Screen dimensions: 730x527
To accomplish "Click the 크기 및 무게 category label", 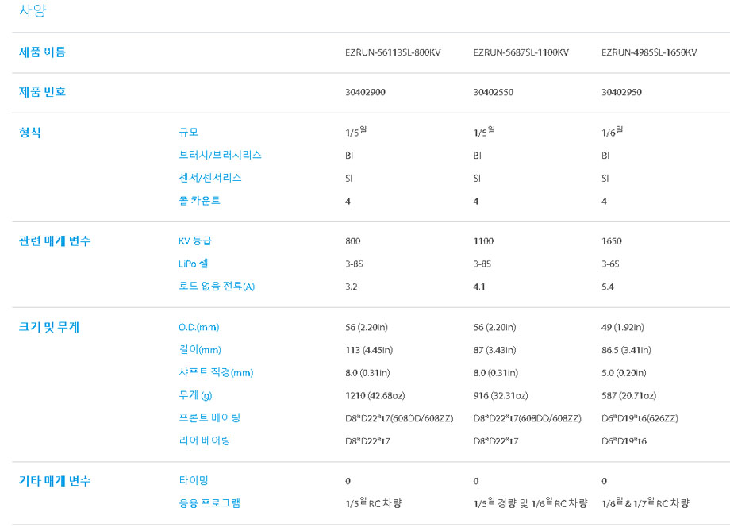I will 49,327.
